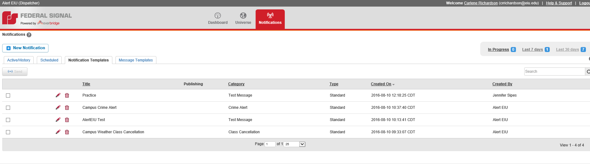The height and width of the screenshot is (164, 590).
Task: Show Last 7 days notifications
Action: click(x=532, y=50)
